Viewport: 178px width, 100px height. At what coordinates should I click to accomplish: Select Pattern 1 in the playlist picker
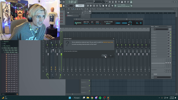pyautogui.click(x=72, y=16)
